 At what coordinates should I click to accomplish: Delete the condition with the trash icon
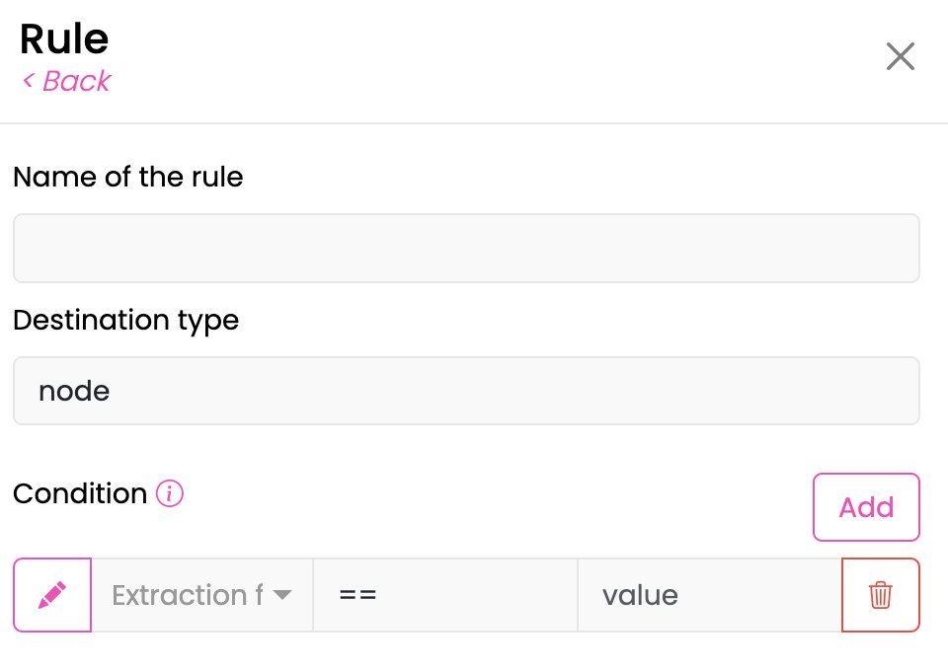point(880,595)
